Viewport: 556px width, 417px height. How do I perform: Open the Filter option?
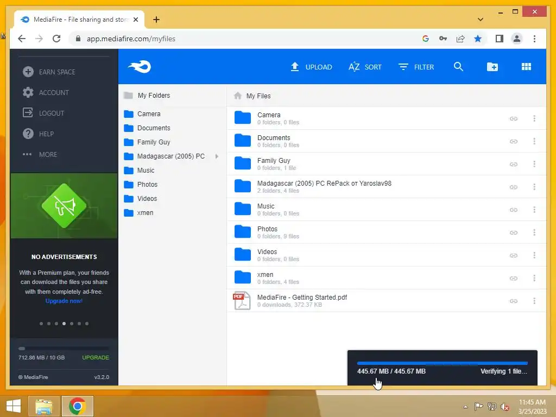[x=416, y=67]
